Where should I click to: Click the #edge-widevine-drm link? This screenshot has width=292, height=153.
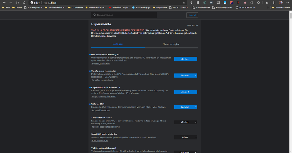click(x=101, y=110)
